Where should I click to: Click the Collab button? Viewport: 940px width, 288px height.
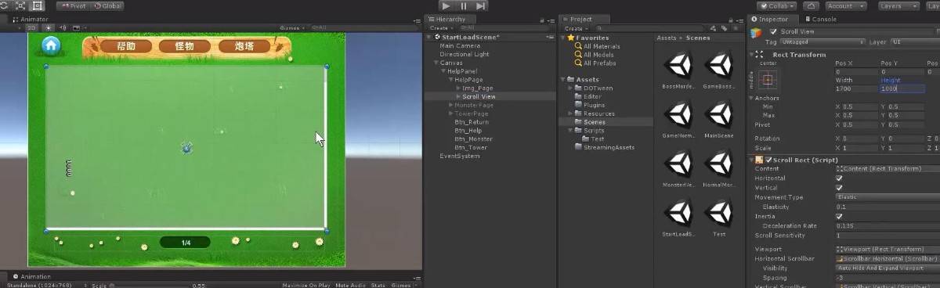(x=776, y=5)
